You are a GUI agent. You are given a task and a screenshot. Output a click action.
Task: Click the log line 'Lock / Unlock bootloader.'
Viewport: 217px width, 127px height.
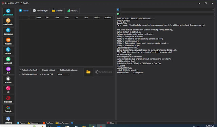coord(127,48)
